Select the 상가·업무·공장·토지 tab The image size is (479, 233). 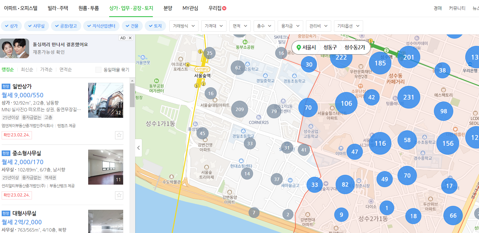(x=131, y=8)
